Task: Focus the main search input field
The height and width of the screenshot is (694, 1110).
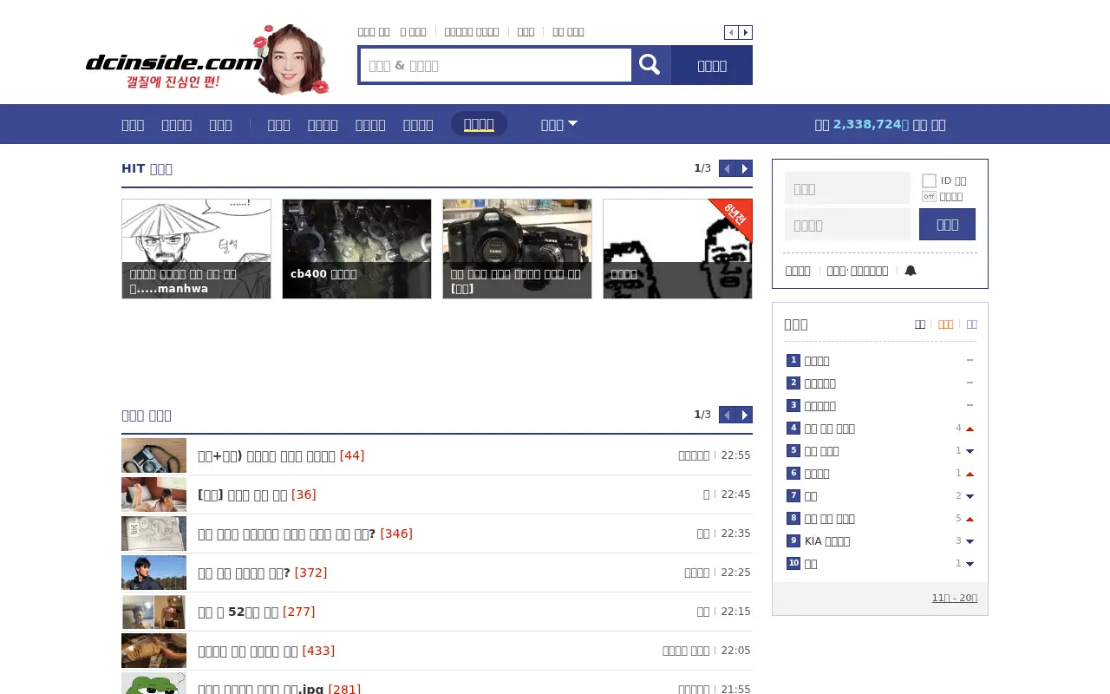Action: click(x=495, y=65)
